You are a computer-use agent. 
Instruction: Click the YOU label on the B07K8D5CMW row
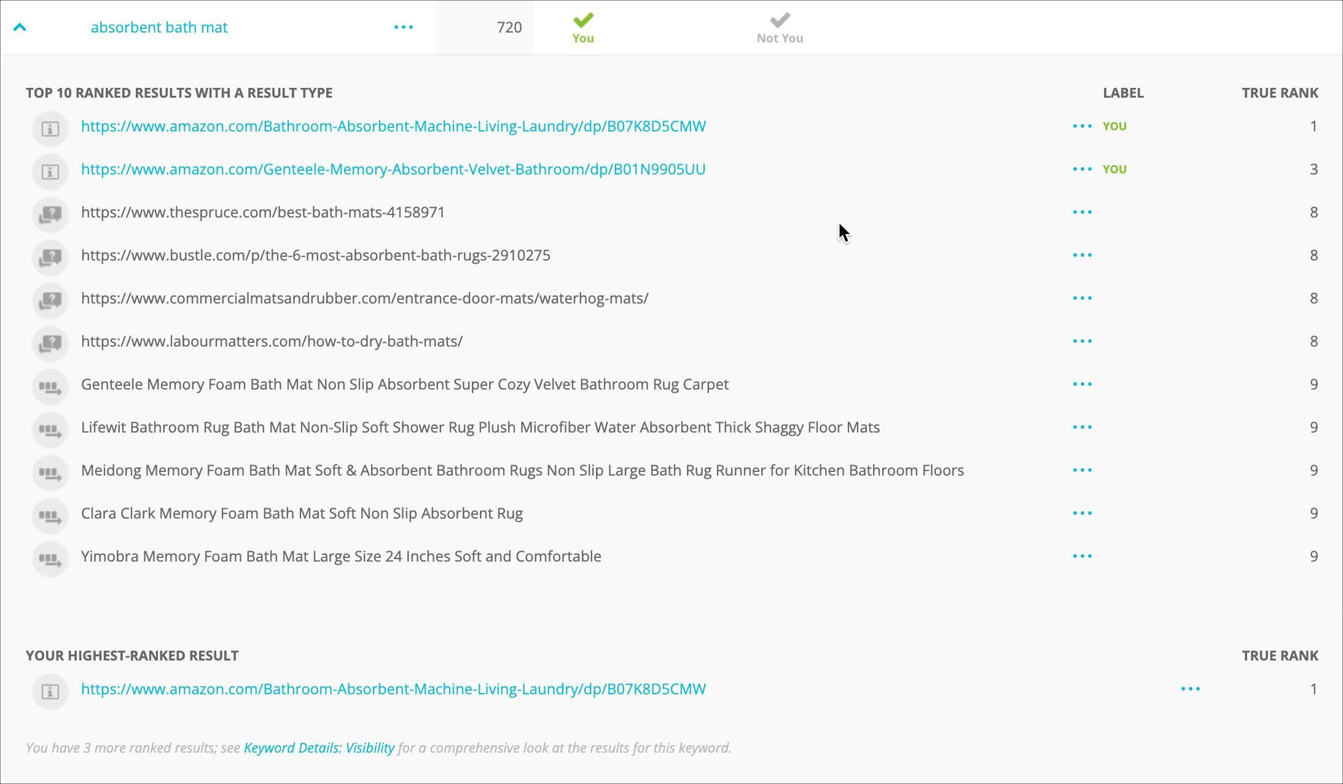click(1114, 126)
